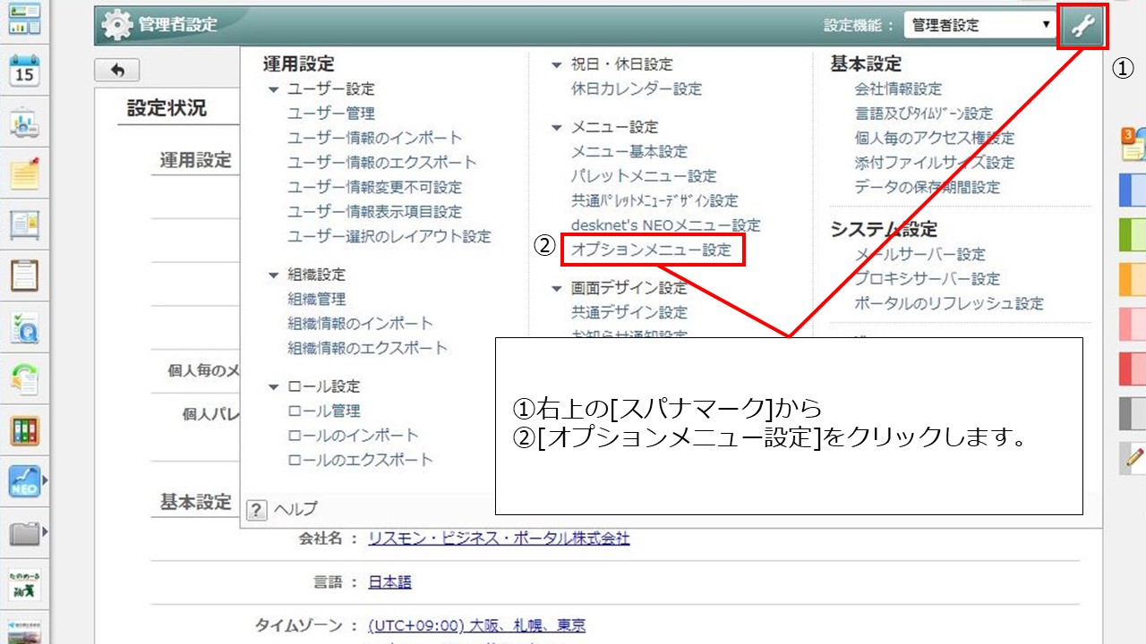This screenshot has width=1146, height=644.
Task: Open 休日カレンダー設定
Action: coord(637,89)
